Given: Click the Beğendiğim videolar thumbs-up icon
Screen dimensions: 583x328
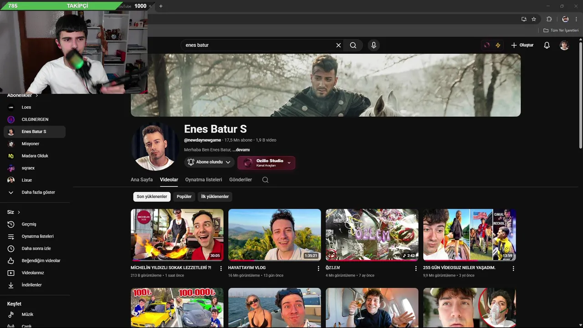Looking at the screenshot, I should click(11, 261).
